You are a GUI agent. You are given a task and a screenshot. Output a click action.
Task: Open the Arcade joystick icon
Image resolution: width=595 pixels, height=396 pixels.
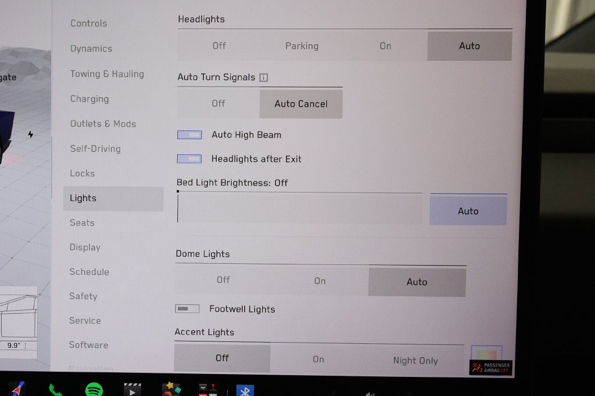[x=208, y=390]
